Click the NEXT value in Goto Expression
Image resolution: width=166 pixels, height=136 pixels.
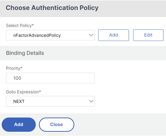click(x=19, y=101)
